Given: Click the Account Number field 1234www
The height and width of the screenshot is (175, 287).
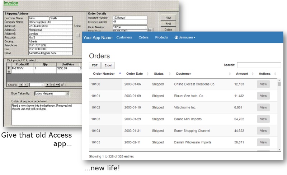Looking at the screenshot, I should click(130, 18).
